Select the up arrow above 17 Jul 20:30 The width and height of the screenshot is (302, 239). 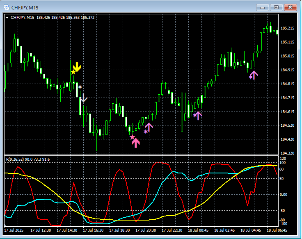coord(149,127)
